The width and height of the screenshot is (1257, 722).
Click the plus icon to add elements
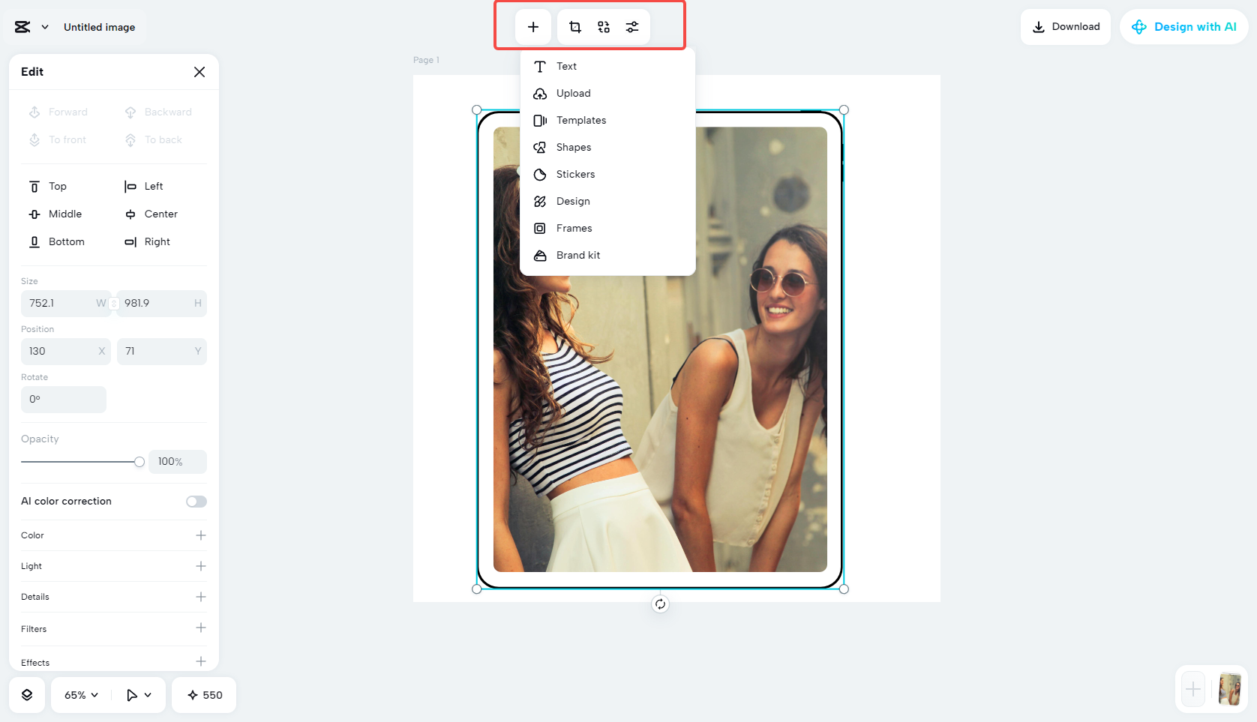tap(533, 26)
